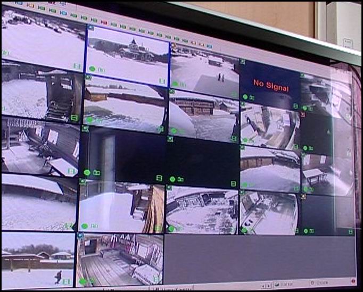Toggle record icon on small barn feed
The image size is (363, 292).
(161, 129)
